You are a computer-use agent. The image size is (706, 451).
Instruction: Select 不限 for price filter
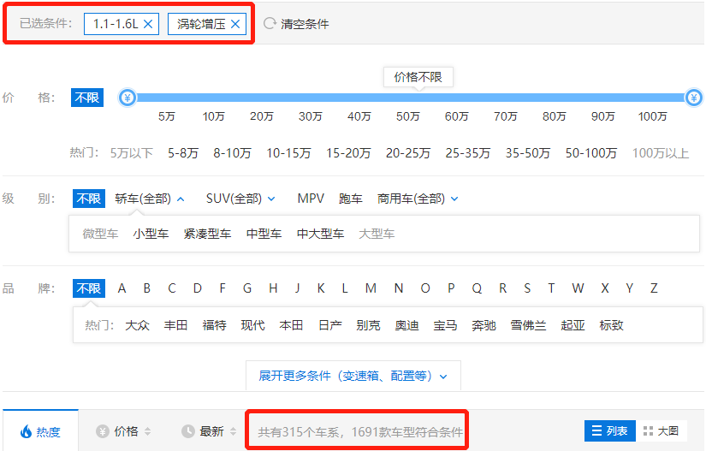click(87, 98)
